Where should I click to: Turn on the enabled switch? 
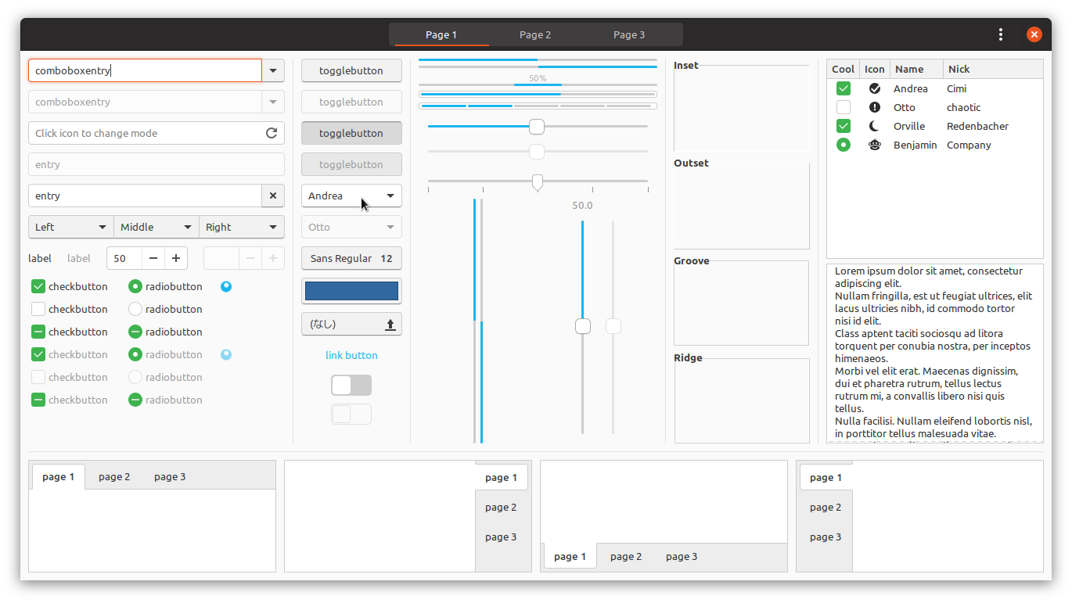coord(351,385)
